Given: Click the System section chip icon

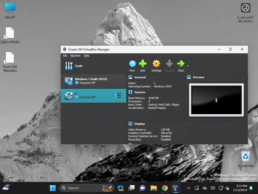Looking at the screenshot, I should click(x=131, y=92).
